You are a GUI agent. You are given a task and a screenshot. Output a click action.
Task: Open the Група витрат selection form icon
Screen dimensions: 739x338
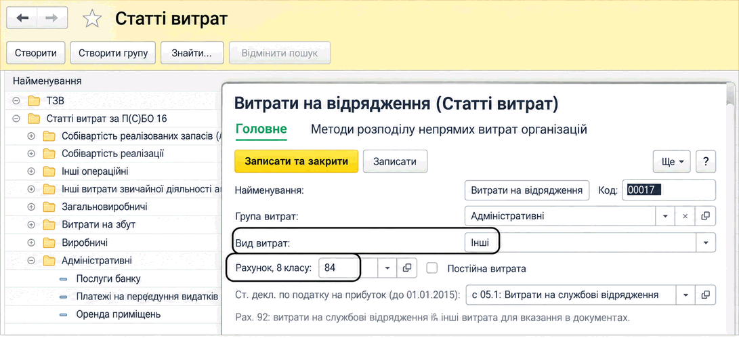tap(705, 216)
